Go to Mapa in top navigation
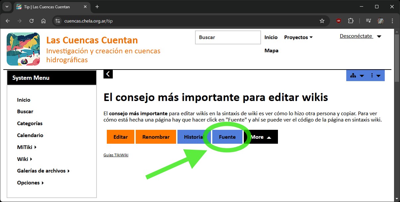This screenshot has height=202, width=400. [271, 51]
